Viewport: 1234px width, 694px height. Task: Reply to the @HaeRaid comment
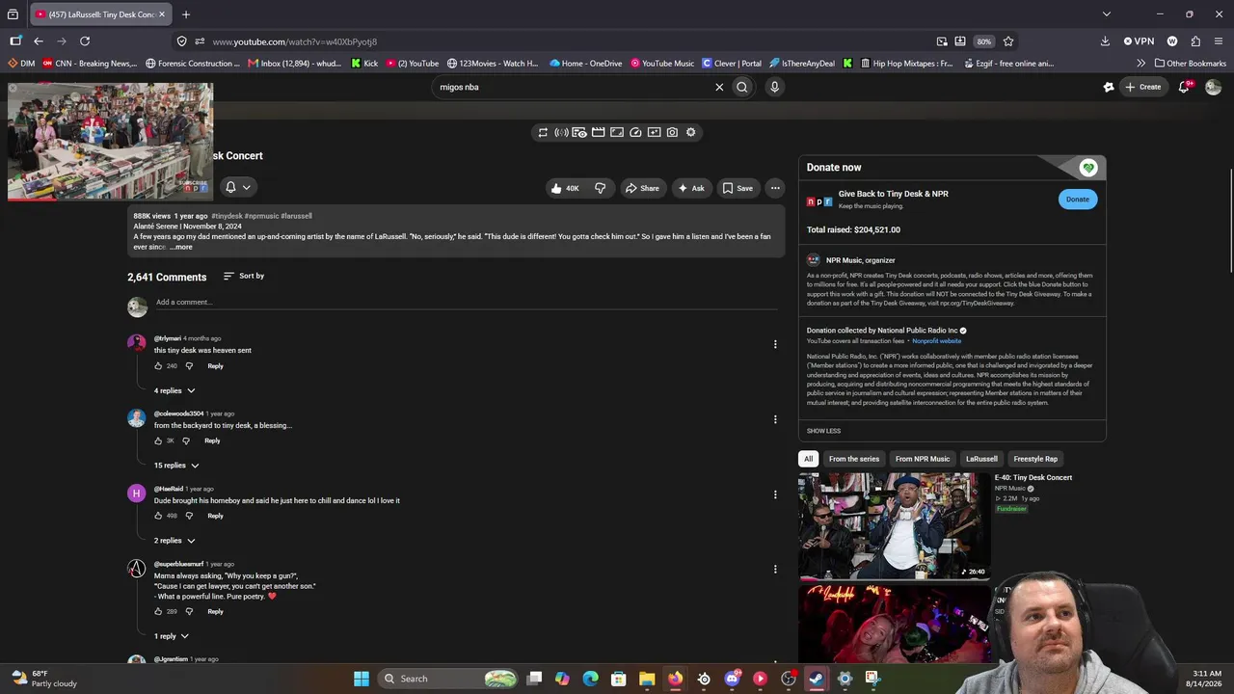tap(215, 516)
